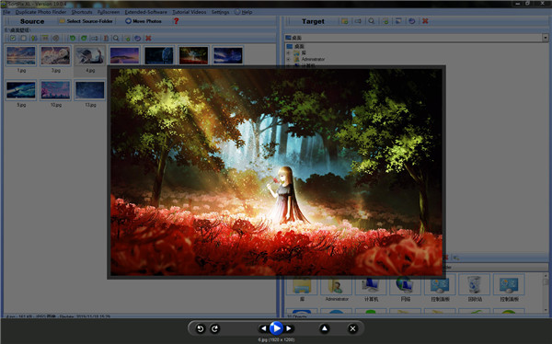Image resolution: width=552 pixels, height=344 pixels.
Task: Click the red X delete icon in Source toolbar
Action: point(148,38)
